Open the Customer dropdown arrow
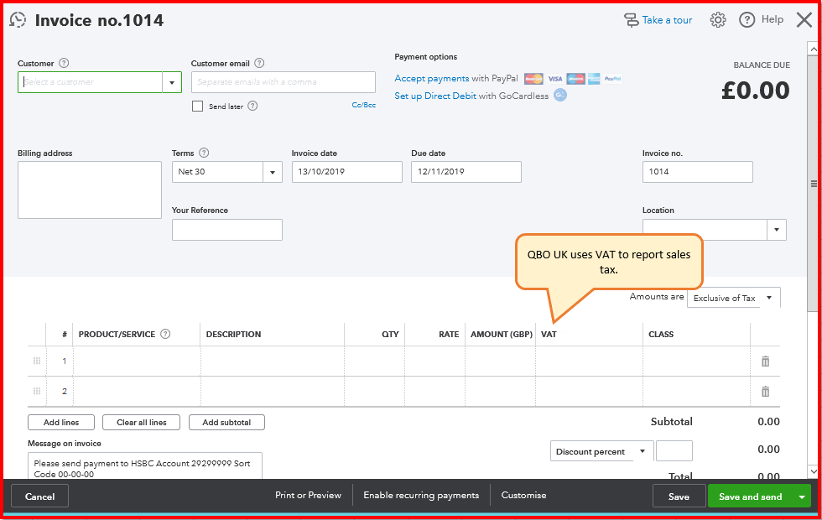The height and width of the screenshot is (520, 822). [x=172, y=82]
